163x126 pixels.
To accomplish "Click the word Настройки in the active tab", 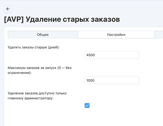I will (116, 35).
